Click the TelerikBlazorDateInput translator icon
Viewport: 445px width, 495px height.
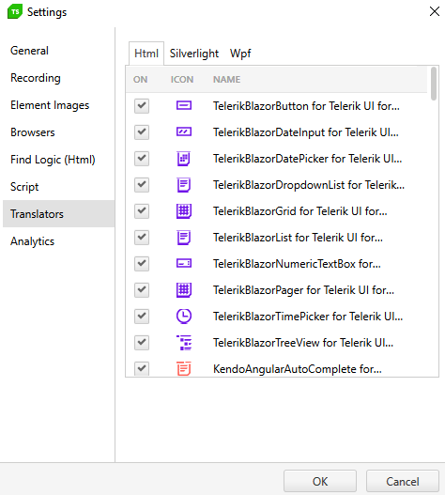[x=184, y=131]
